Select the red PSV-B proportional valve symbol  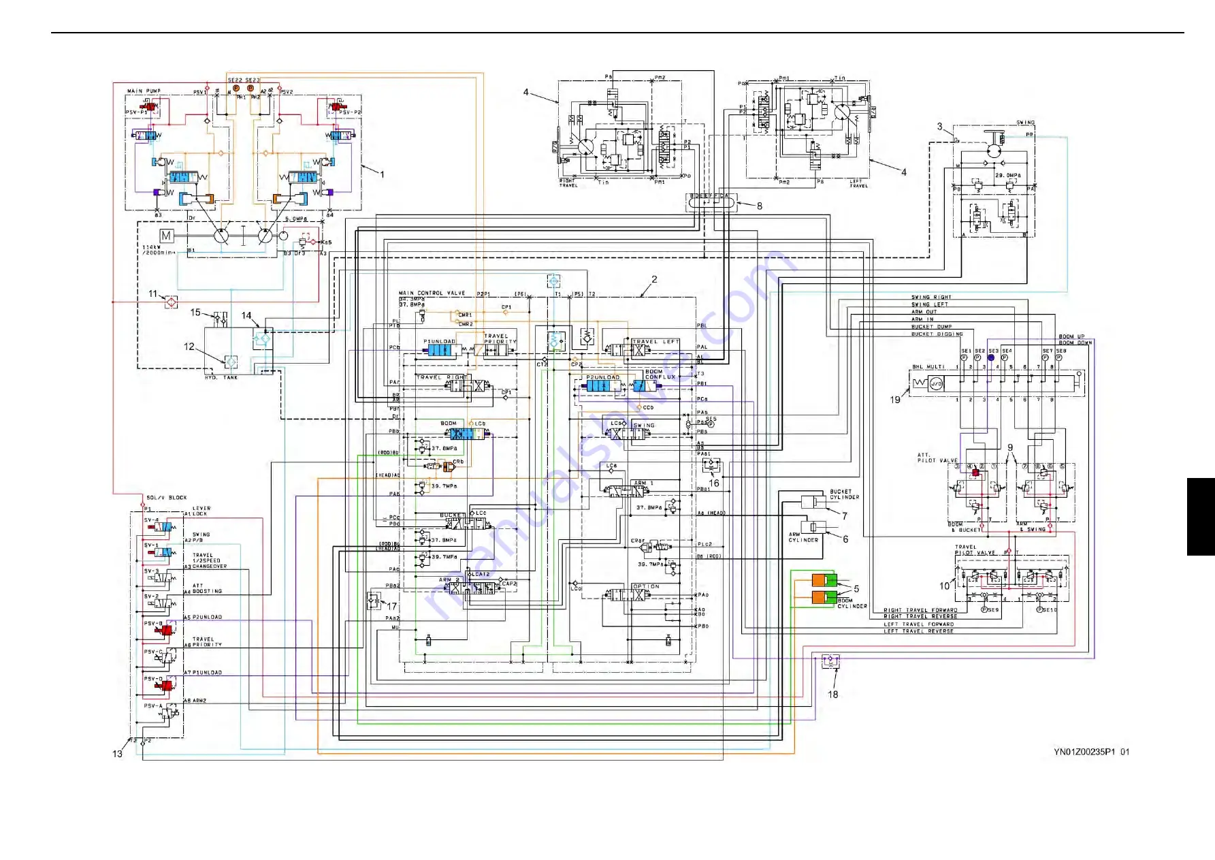coord(164,631)
